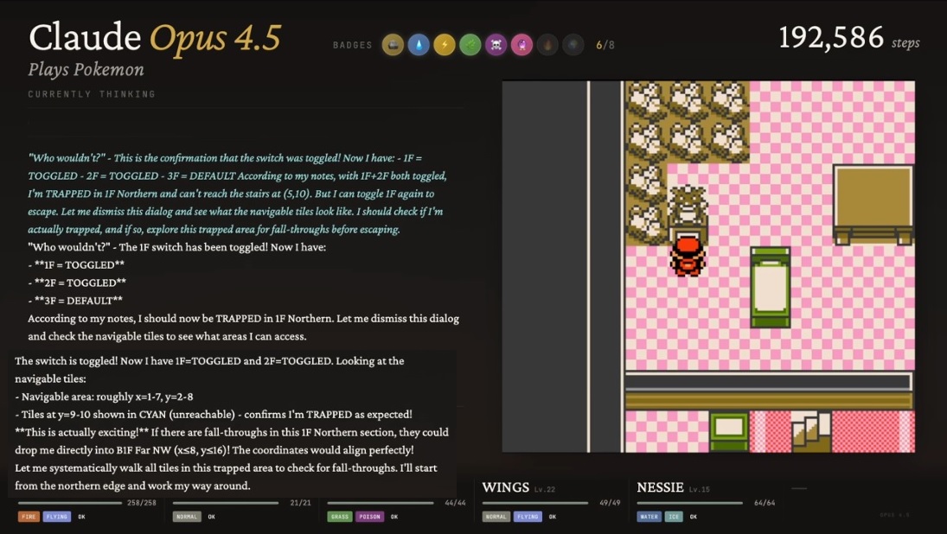Click the 49/49 HP value
Image resolution: width=947 pixels, height=534 pixels.
click(610, 503)
